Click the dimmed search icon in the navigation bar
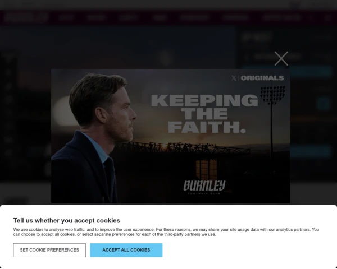Screen dimensions: 337x269 327,18
